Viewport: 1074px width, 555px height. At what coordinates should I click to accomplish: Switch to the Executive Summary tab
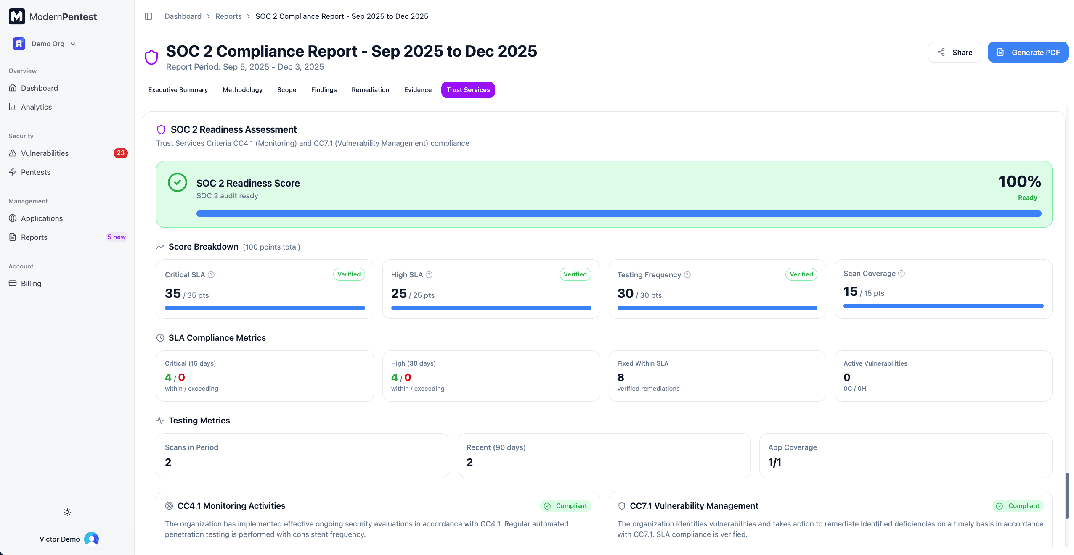178,90
